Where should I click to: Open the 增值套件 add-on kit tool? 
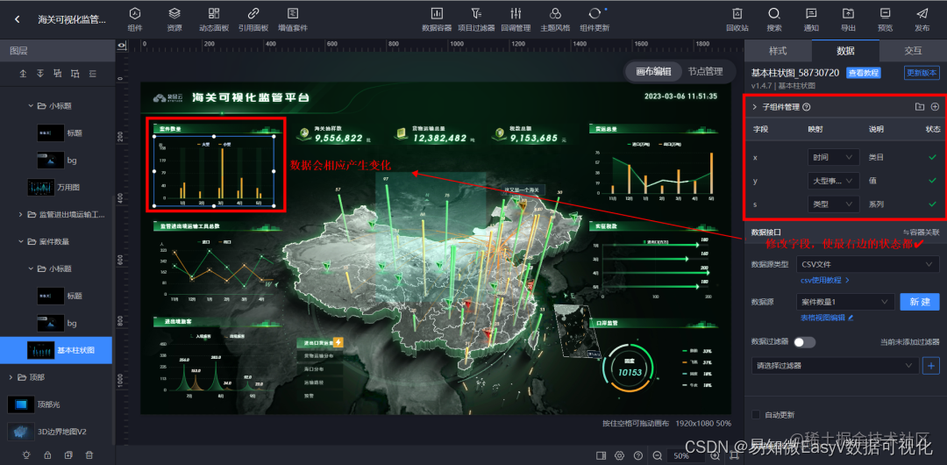pos(293,19)
